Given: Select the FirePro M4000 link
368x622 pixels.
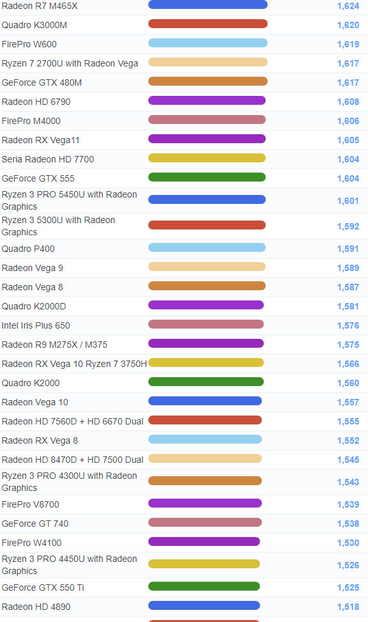Looking at the screenshot, I should coord(31,121).
